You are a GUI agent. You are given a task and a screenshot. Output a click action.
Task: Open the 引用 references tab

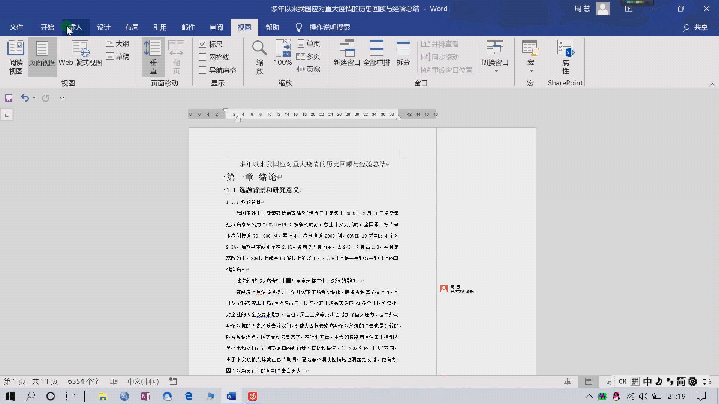point(160,27)
